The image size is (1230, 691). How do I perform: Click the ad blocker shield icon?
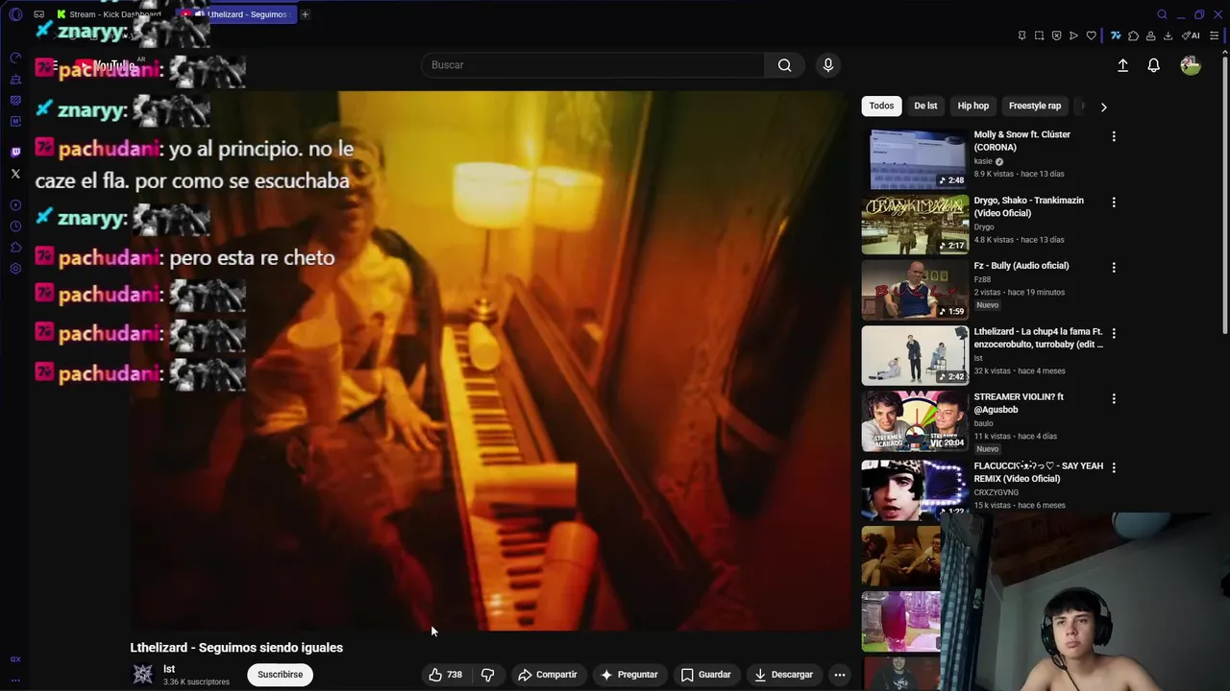tap(1056, 36)
